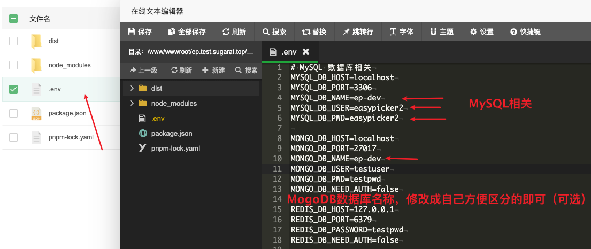Open .env in the editor tree
This screenshot has height=249, width=591.
pos(158,119)
